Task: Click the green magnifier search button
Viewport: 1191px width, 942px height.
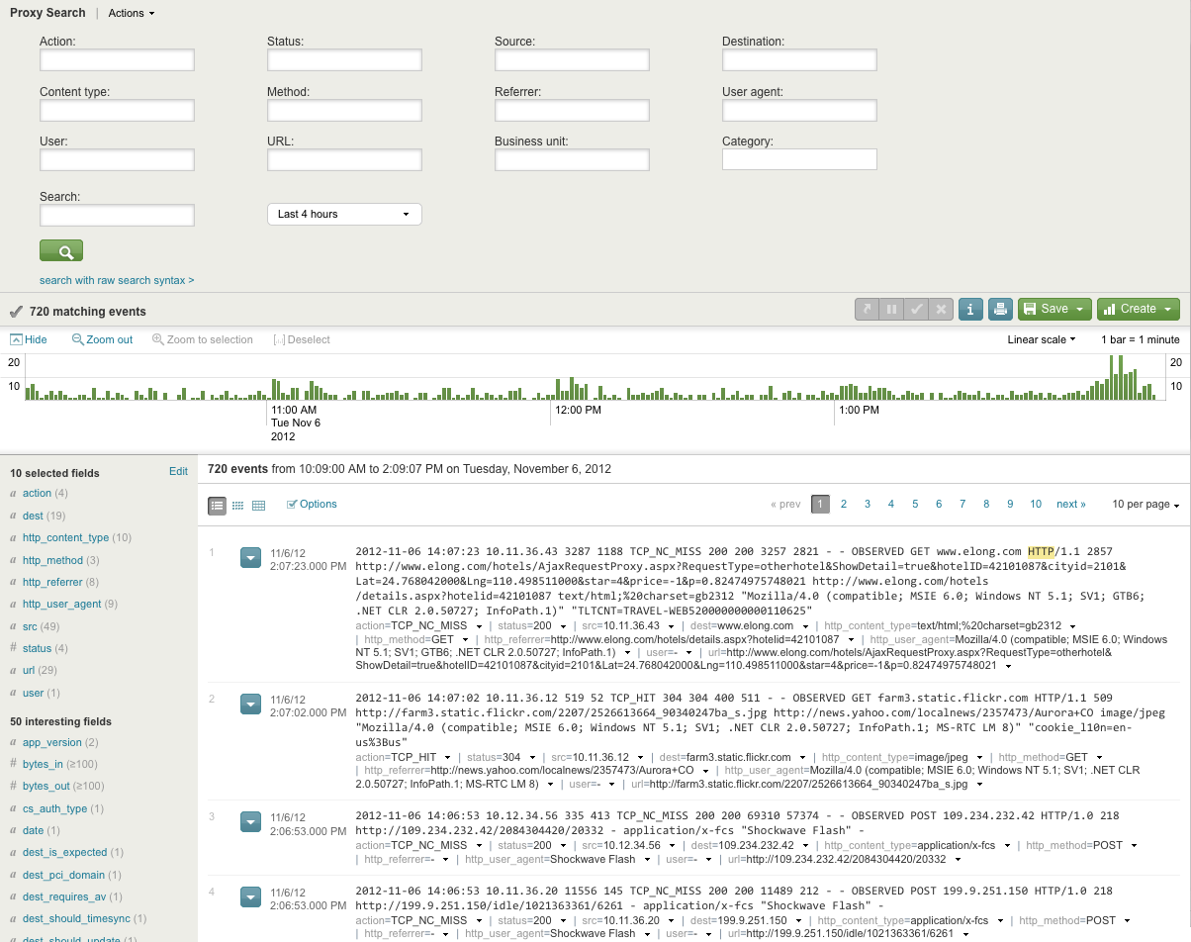Action: 61,250
